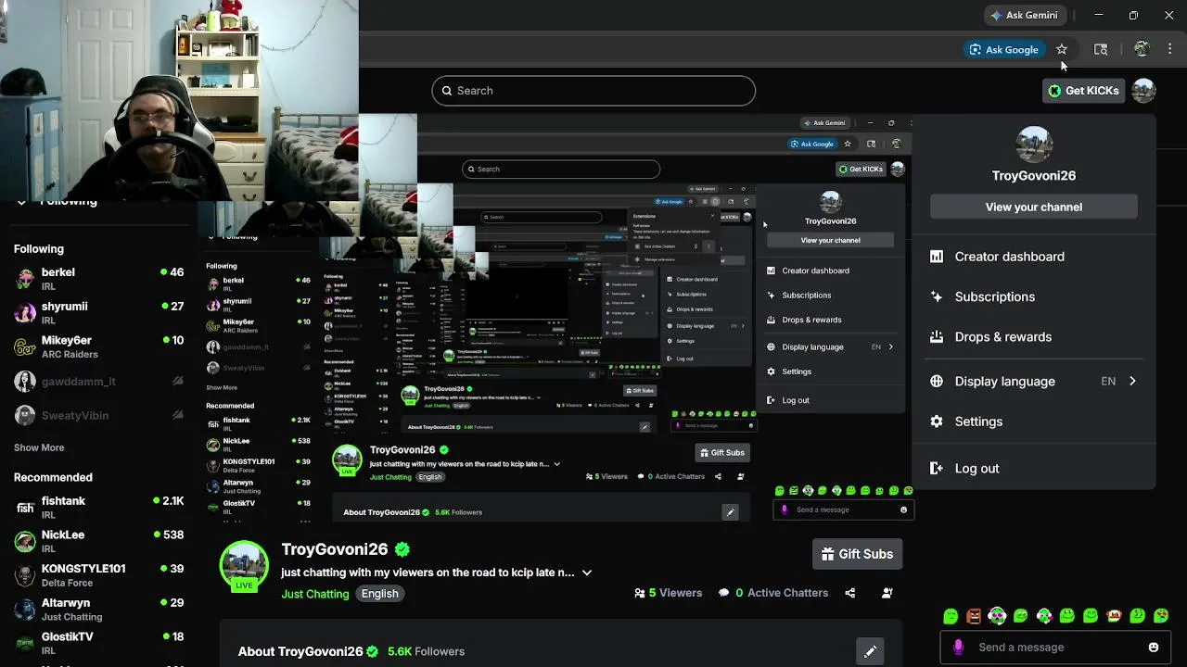Open the Chrome three-dot menu
Screen dimensions: 1187x667
click(x=1170, y=49)
